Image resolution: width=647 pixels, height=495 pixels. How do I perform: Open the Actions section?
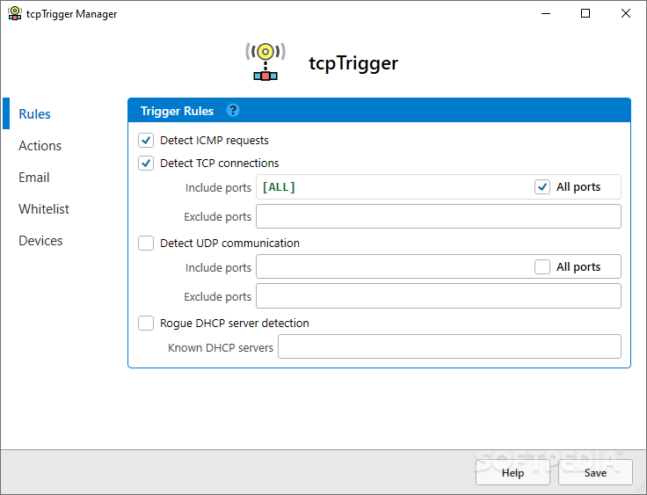tap(40, 146)
